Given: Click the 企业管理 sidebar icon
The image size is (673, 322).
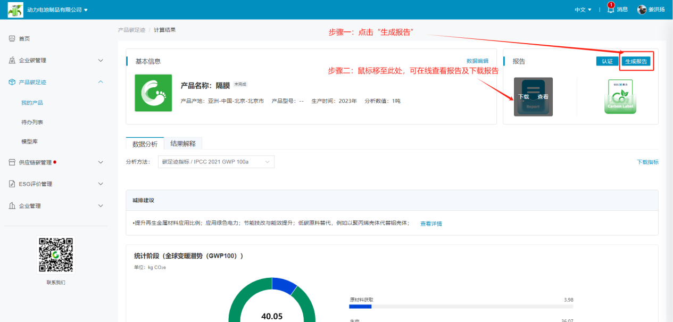Looking at the screenshot, I should (12, 206).
